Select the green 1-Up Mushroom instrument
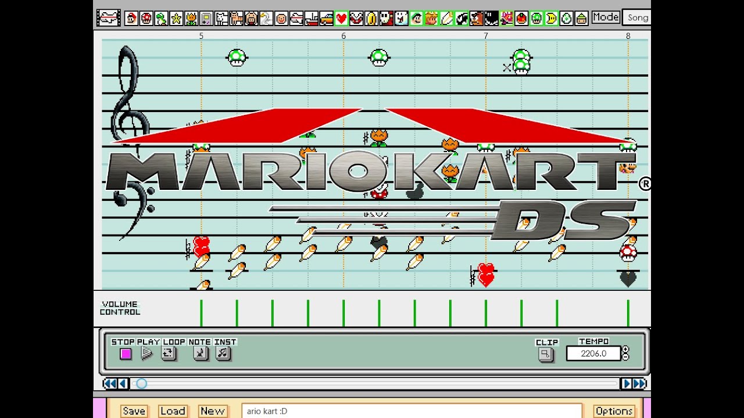Screen dimensions: 744x418 pos(536,18)
